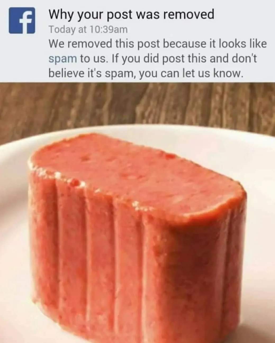Follow the blue 'spam' link
Screen dimensions: 275x343
[x=62, y=59]
